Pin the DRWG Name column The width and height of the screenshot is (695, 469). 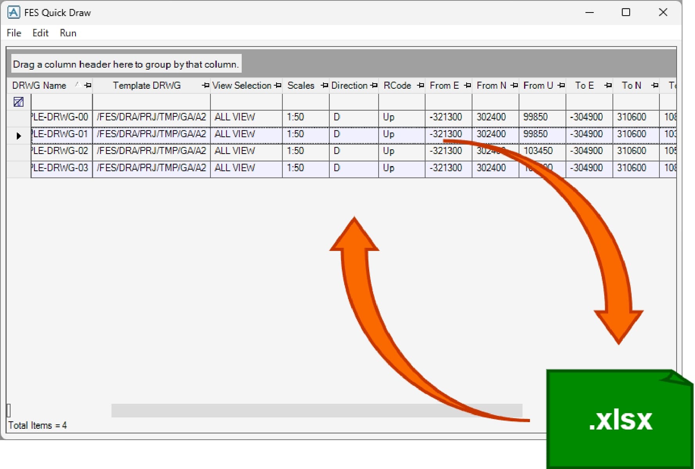pos(88,86)
